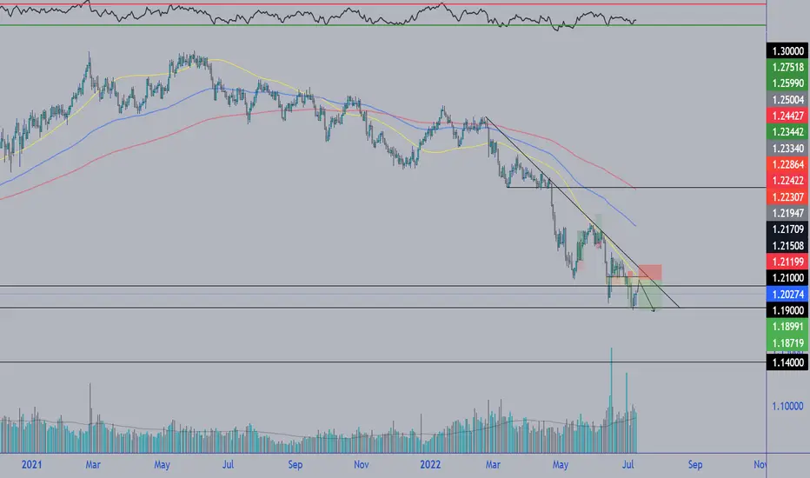Screen dimensions: 810x478
Task: Click the 1.14000 horizontal line label
Action: (x=787, y=362)
